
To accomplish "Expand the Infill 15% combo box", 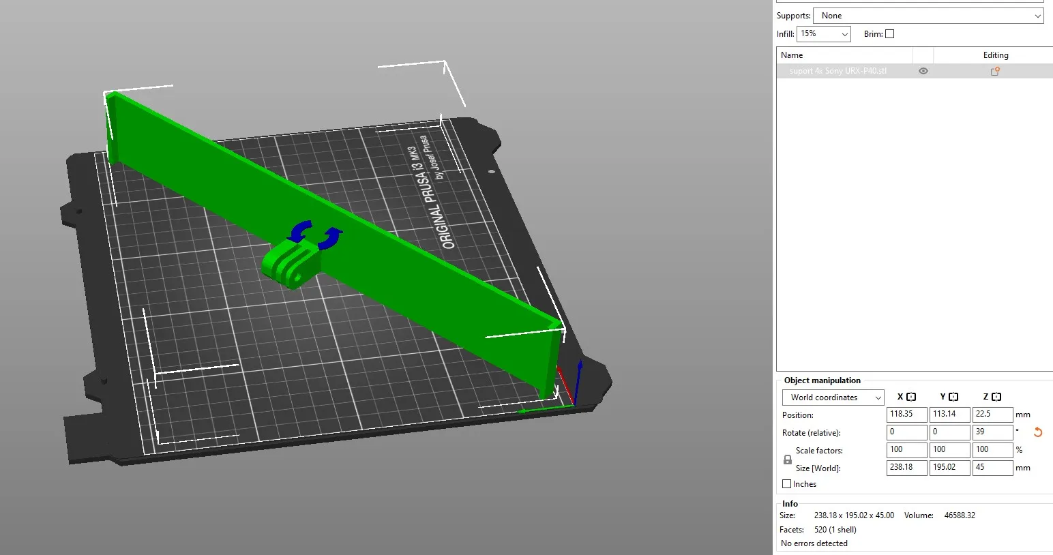I will (824, 34).
